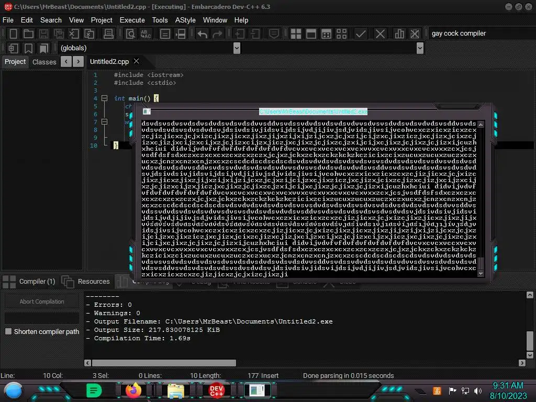Open the AStyle menu
The height and width of the screenshot is (402, 536).
(185, 20)
